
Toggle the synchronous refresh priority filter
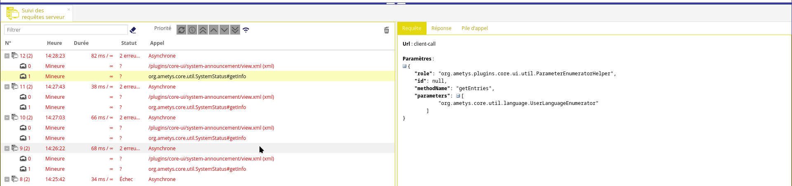pyautogui.click(x=181, y=30)
